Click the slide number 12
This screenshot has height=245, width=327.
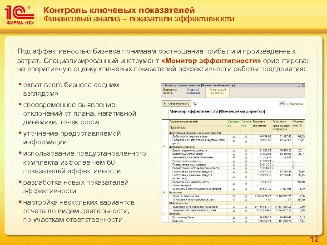point(314,239)
